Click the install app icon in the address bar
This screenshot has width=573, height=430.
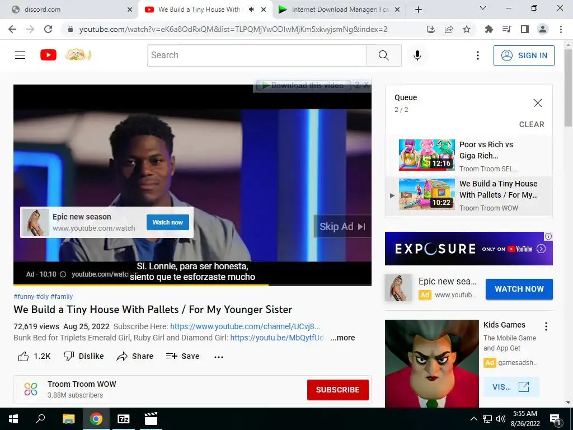pos(431,29)
